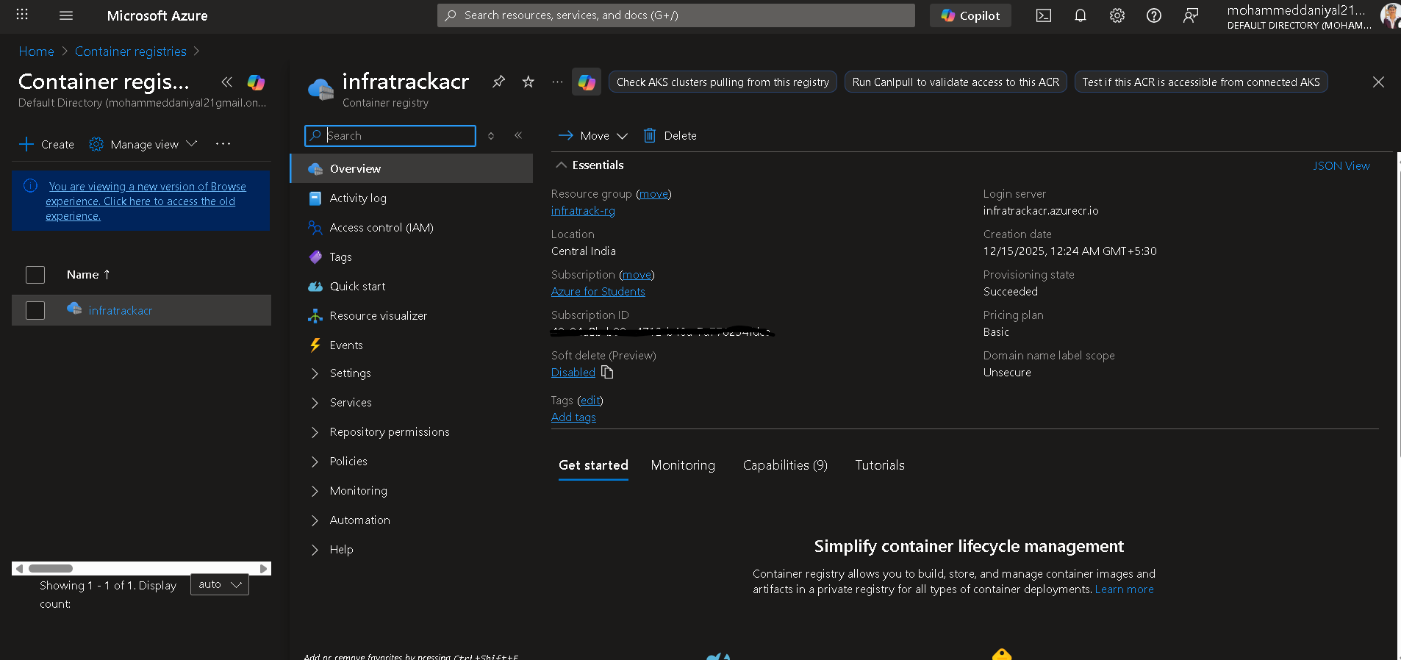Click the JSON View link

point(1341,166)
